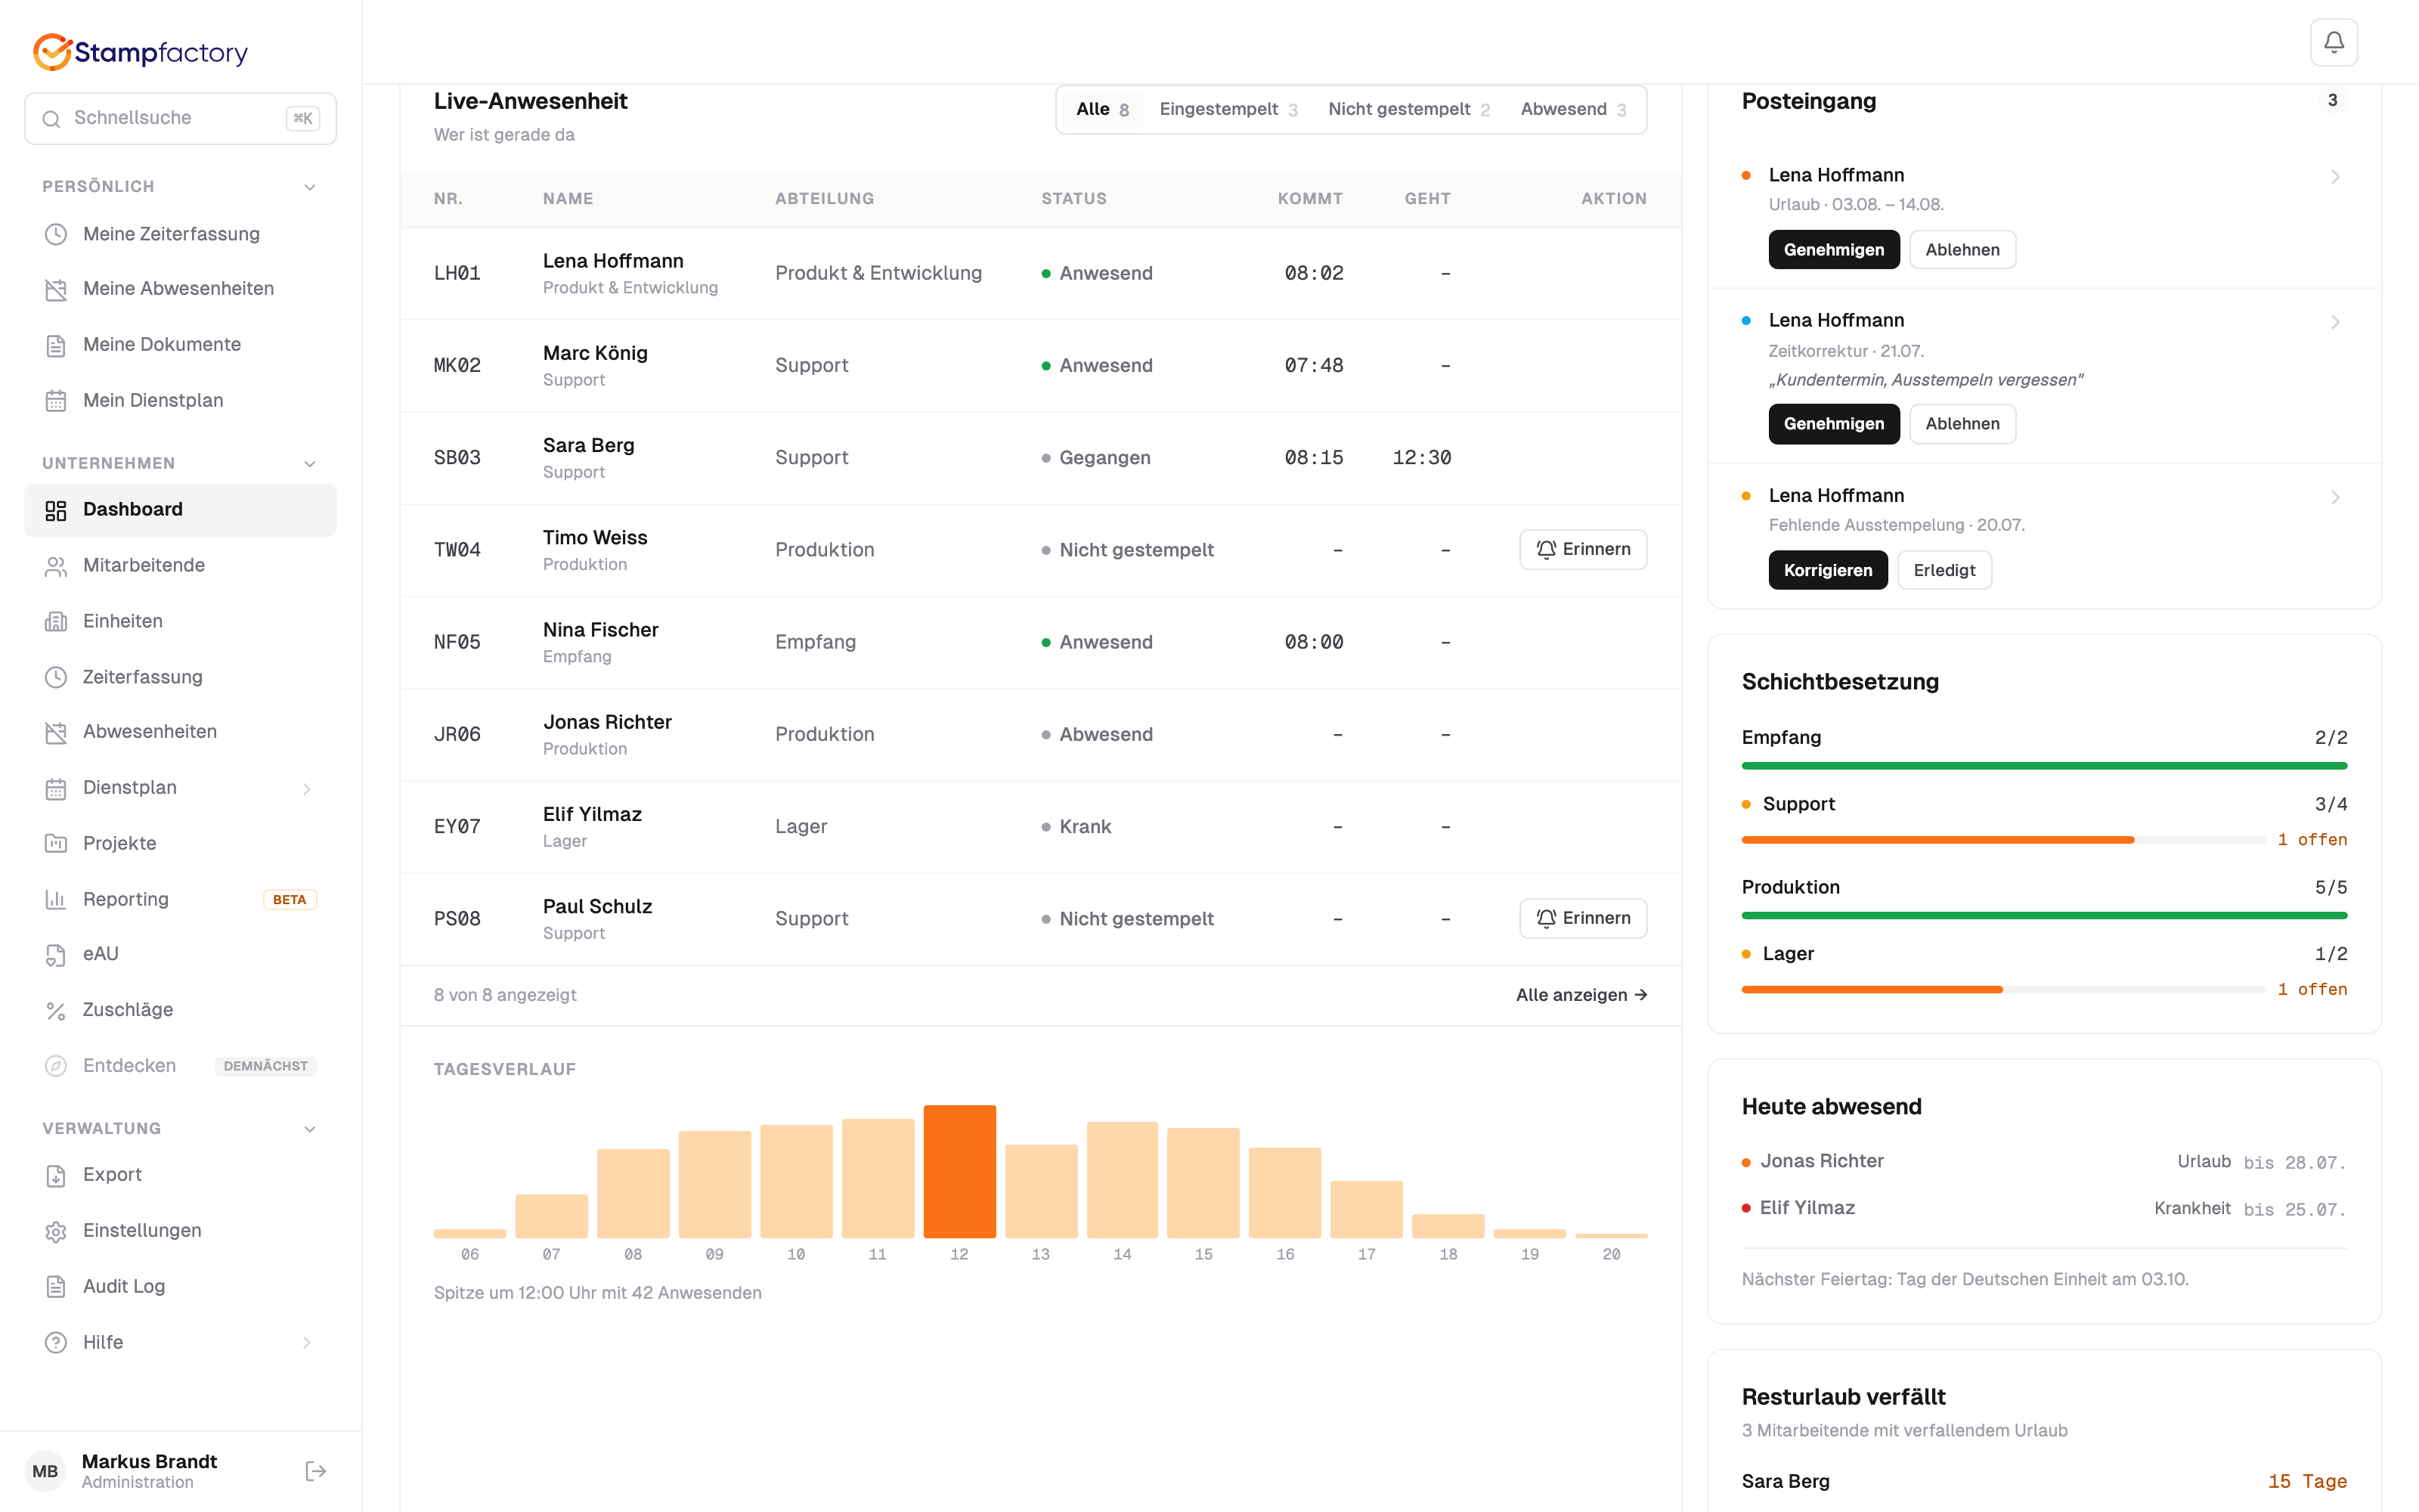The image size is (2419, 1512).
Task: Collapse the Unternehmen sidebar section
Action: [x=310, y=463]
